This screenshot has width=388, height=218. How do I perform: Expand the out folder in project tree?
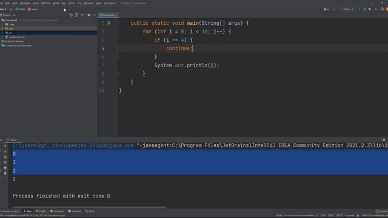pos(2,28)
